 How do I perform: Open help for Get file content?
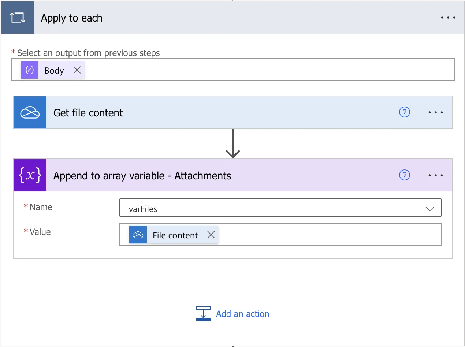tap(404, 112)
